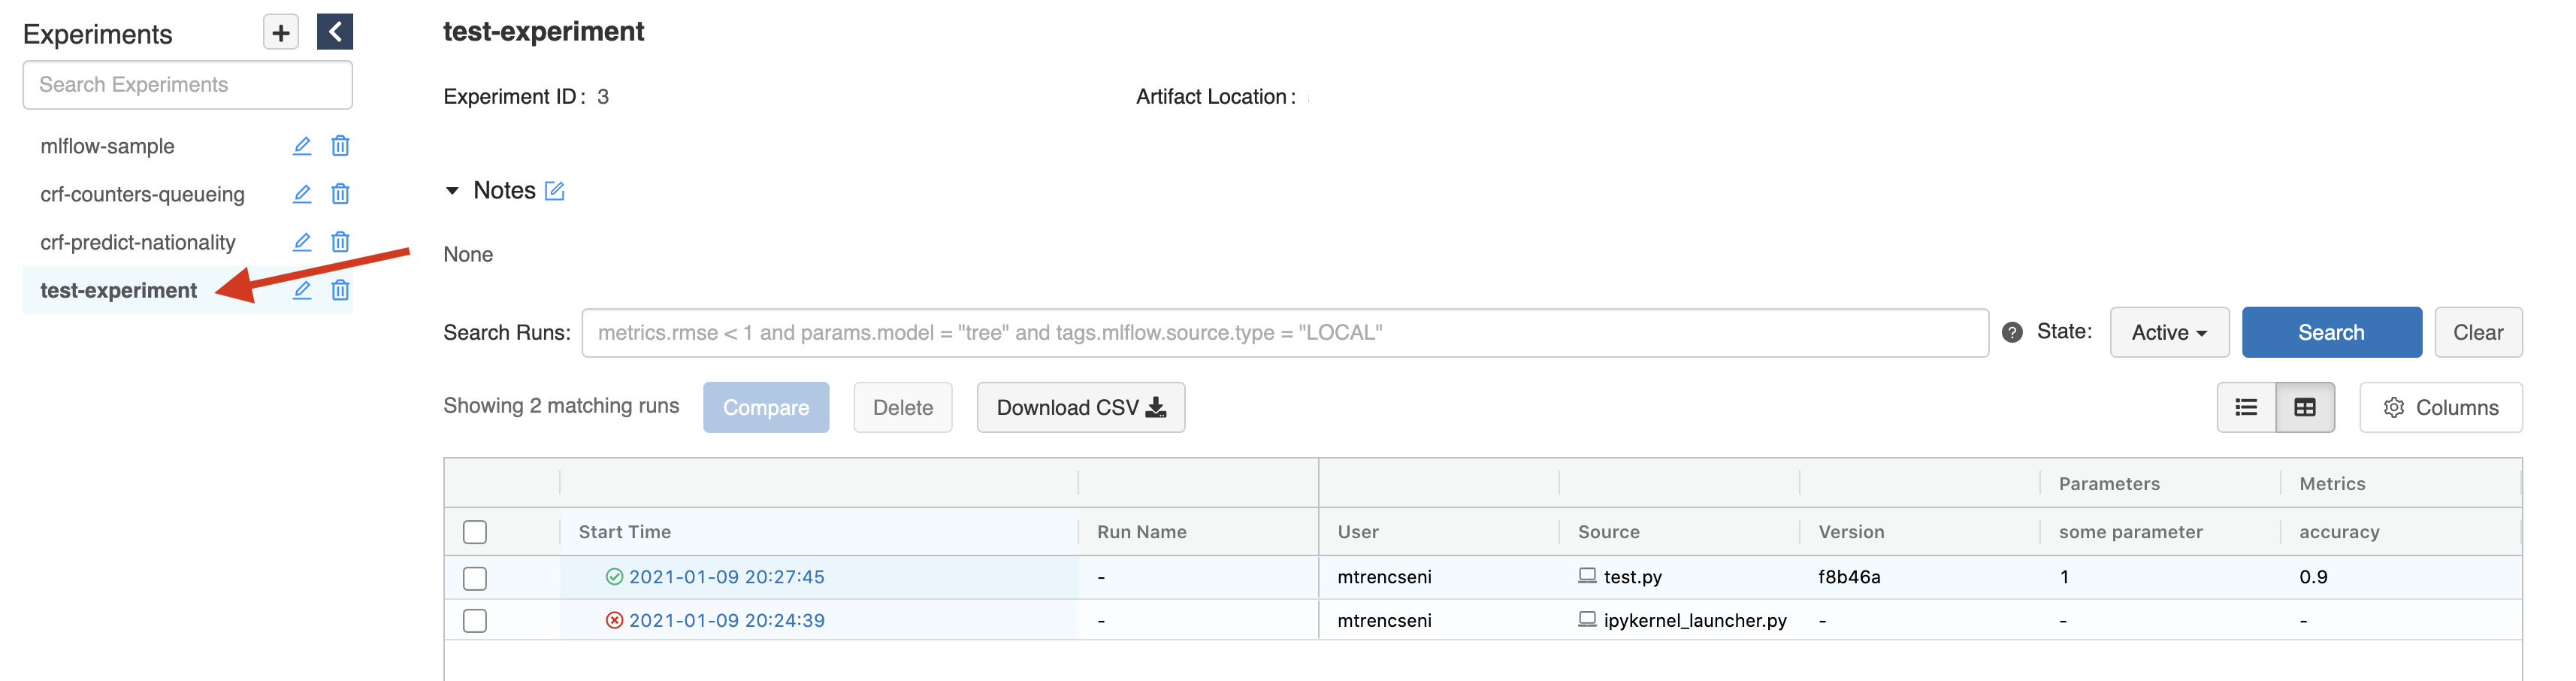
Task: Click the blue Search button
Action: click(2331, 333)
